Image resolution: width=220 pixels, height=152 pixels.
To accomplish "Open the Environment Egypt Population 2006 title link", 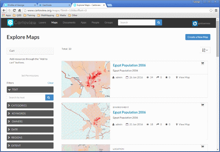I will 129,112.
